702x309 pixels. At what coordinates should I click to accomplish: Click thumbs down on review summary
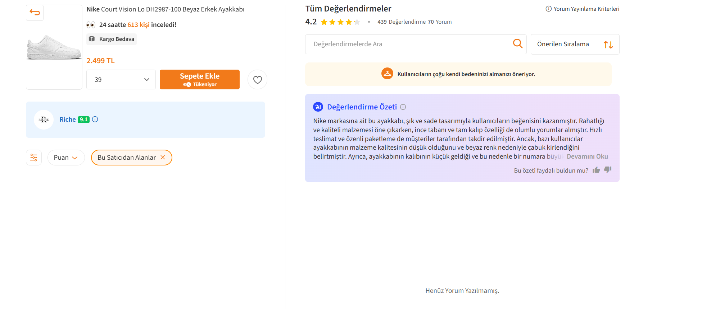click(608, 170)
